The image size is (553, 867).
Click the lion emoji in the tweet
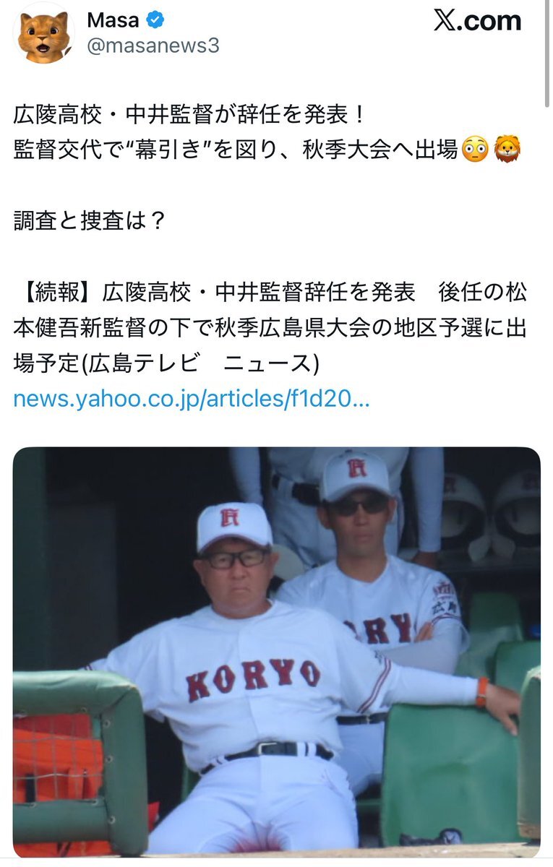[x=507, y=151]
